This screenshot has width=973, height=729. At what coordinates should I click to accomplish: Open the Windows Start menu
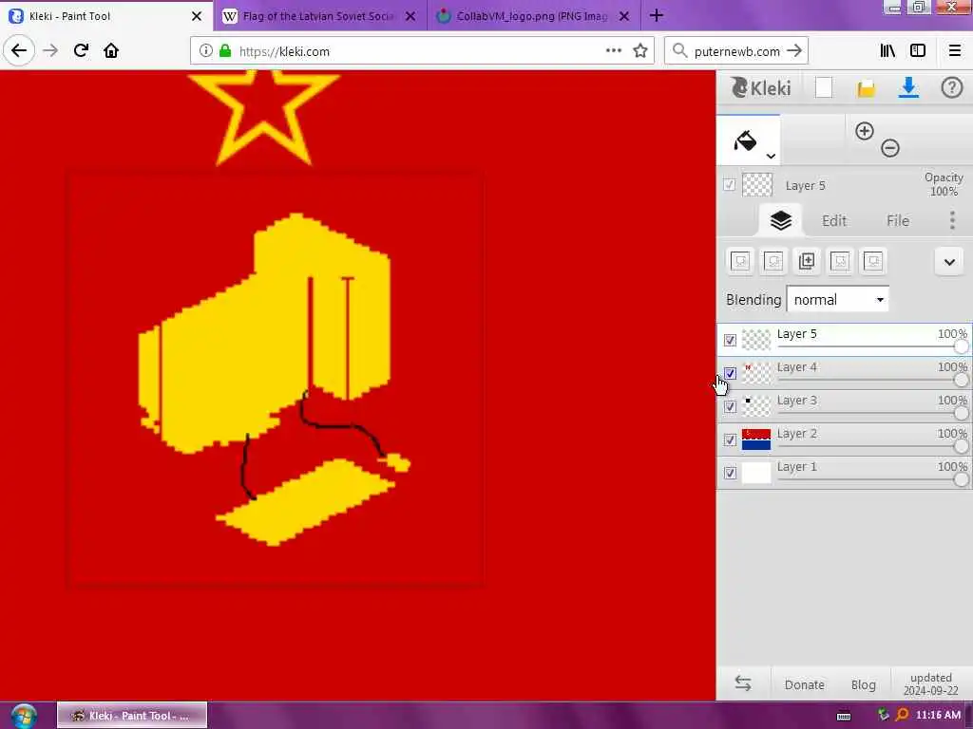(x=24, y=716)
